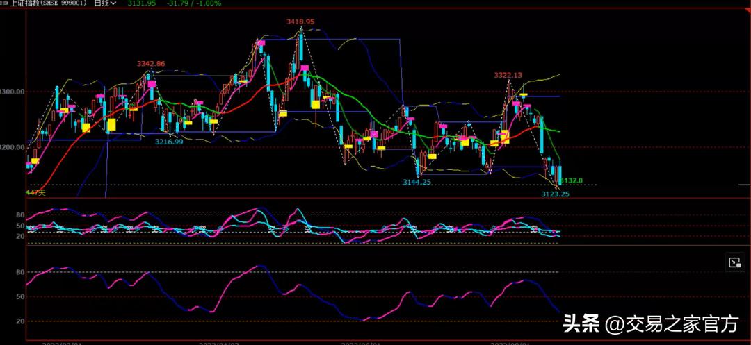The width and height of the screenshot is (751, 345).
Task: Click the peak label 3418.95
Action: coord(300,22)
